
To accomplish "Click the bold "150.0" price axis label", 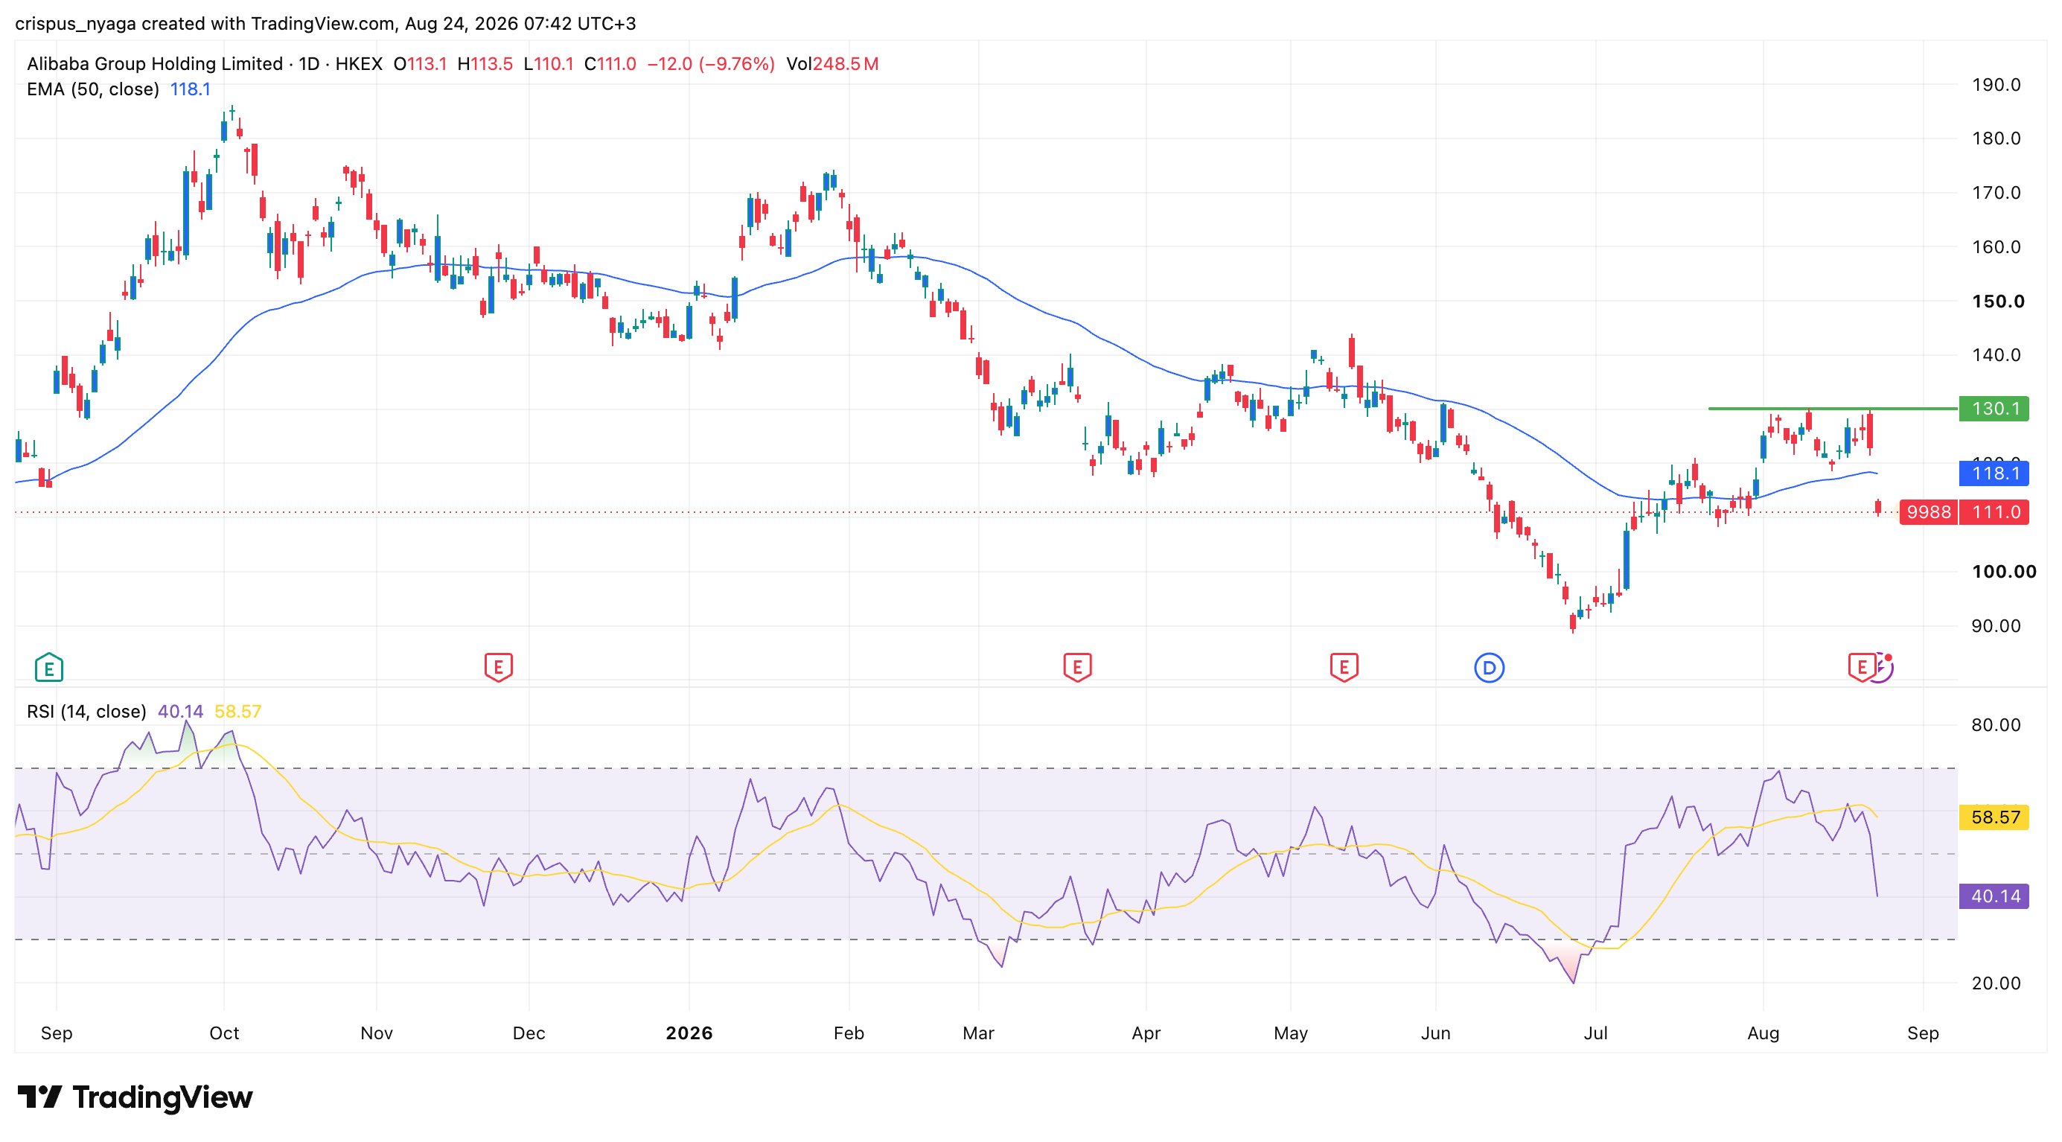I will [x=1998, y=302].
